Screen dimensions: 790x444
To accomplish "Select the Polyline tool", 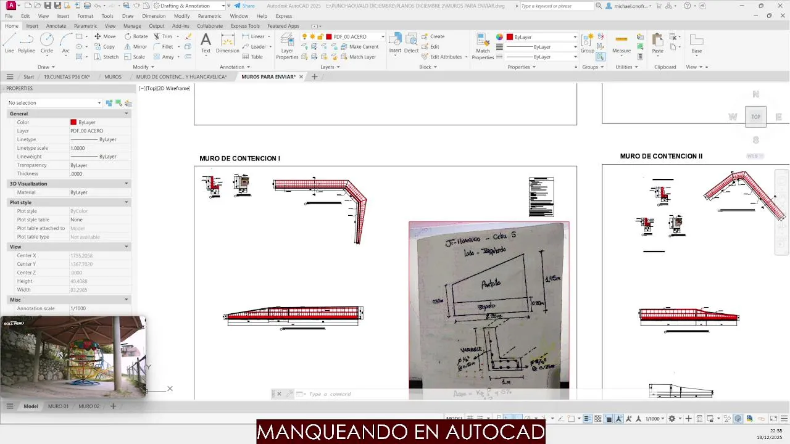I will pyautogui.click(x=27, y=43).
